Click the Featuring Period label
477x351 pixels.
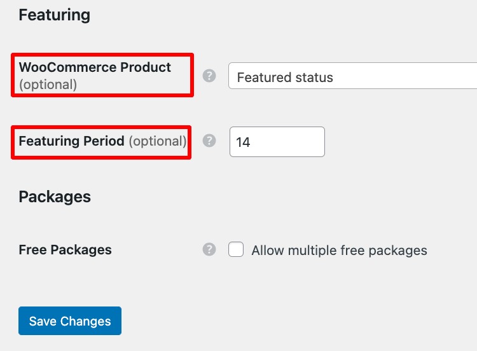point(71,141)
